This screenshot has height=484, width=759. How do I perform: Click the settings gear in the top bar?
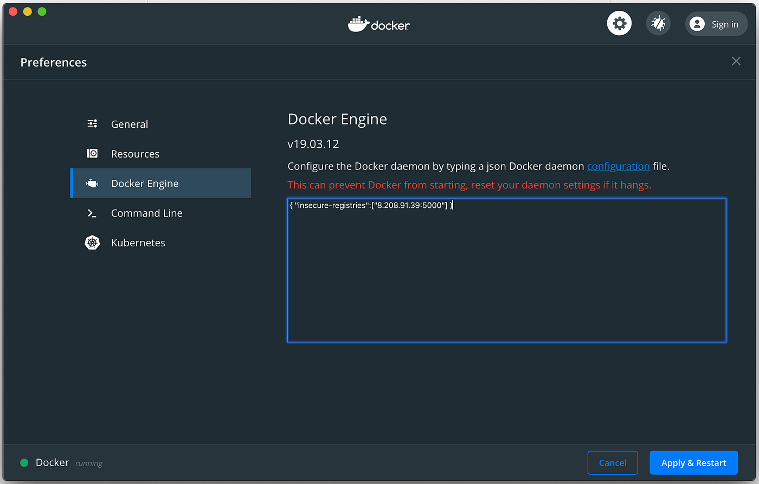pyautogui.click(x=619, y=23)
